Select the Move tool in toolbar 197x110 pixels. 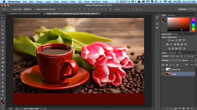pos(2,18)
